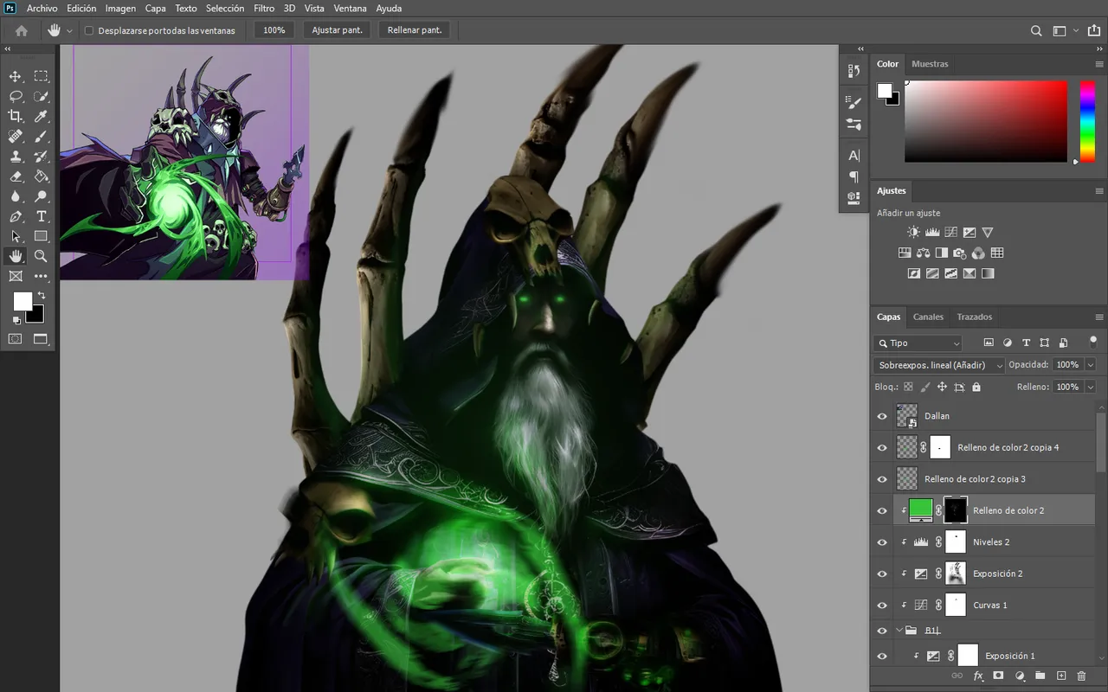Switch to the Trazados tab
Viewport: 1108px width, 692px height.
(975, 317)
